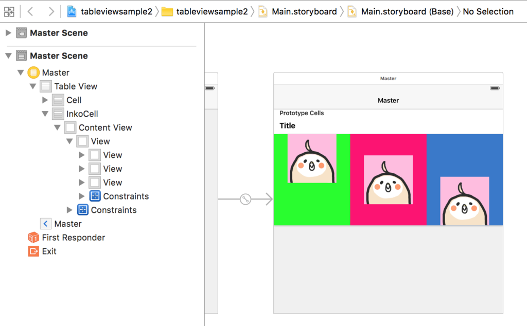Select the inner Constraints icon under View
This screenshot has height=326, width=527.
pos(95,196)
